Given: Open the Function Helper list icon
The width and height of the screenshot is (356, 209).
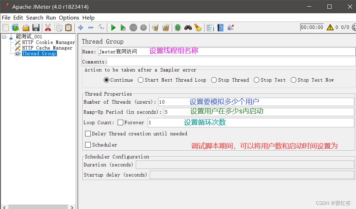Looking at the screenshot, I should [x=210, y=28].
